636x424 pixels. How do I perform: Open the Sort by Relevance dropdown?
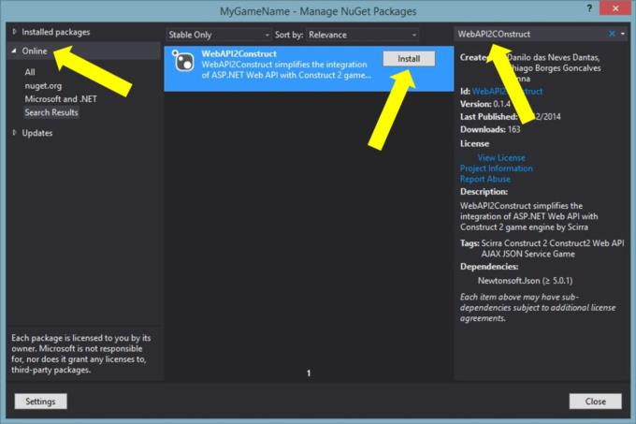[363, 35]
